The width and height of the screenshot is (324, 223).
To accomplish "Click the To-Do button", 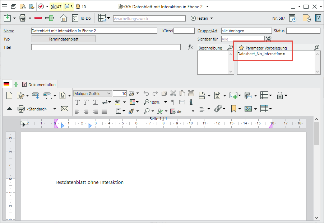I will point(81,18).
